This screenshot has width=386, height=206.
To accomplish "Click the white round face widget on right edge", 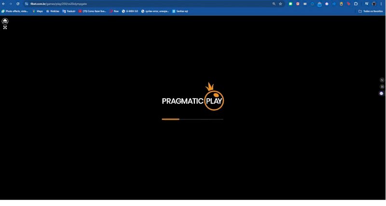I will 382,93.
